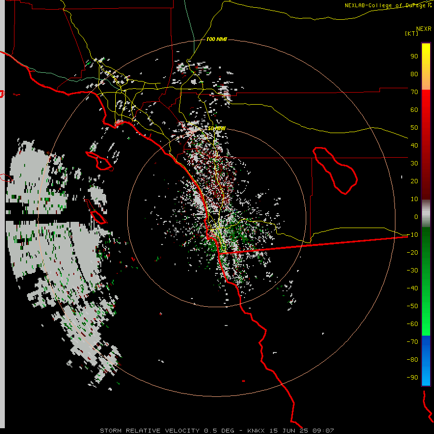Click the KNKX radar site identifier in the caption
The height and width of the screenshot is (434, 434).
[x=256, y=431]
